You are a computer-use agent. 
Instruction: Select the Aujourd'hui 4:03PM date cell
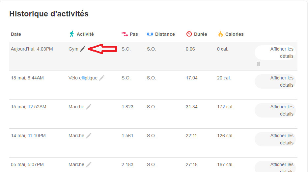pos(32,49)
